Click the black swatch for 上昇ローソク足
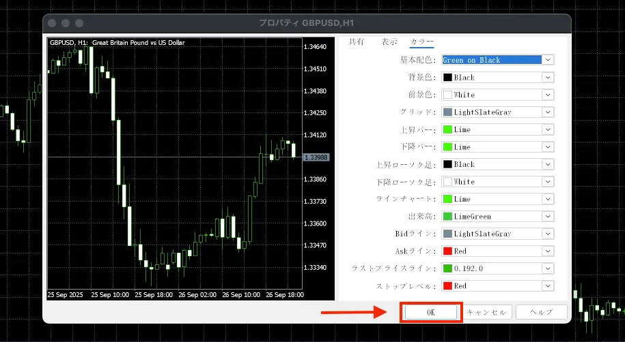This screenshot has height=342, width=625. click(x=448, y=164)
